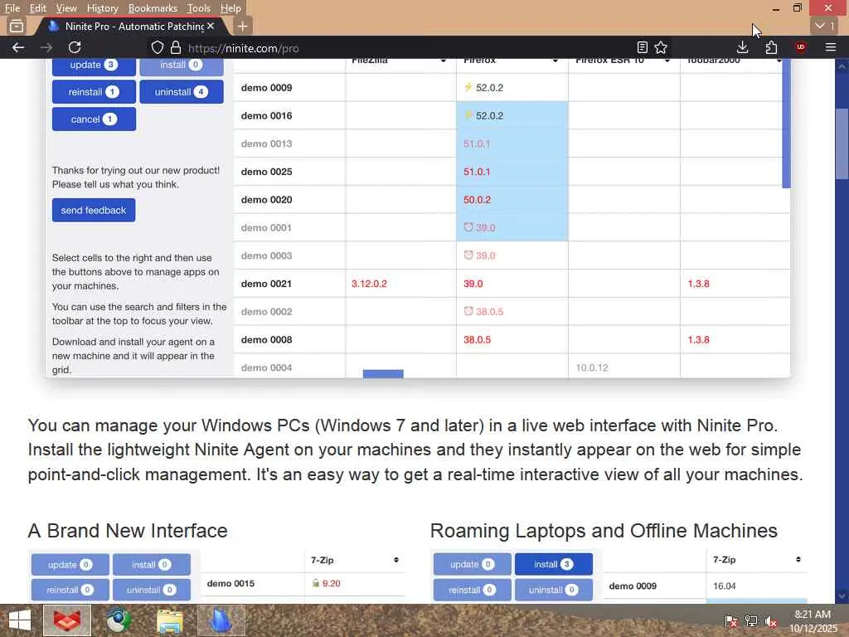Screen dimensions: 849x637
Task: Sort the 7-Zip column in Brand New Interface
Action: (395, 560)
